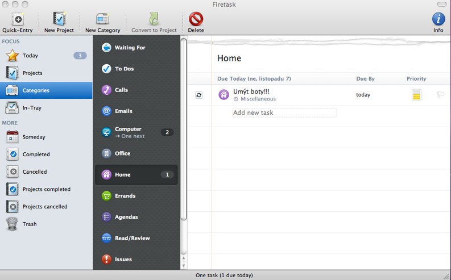Image resolution: width=451 pixels, height=280 pixels.
Task: Open Projects in the sidebar
Action: [x=46, y=73]
